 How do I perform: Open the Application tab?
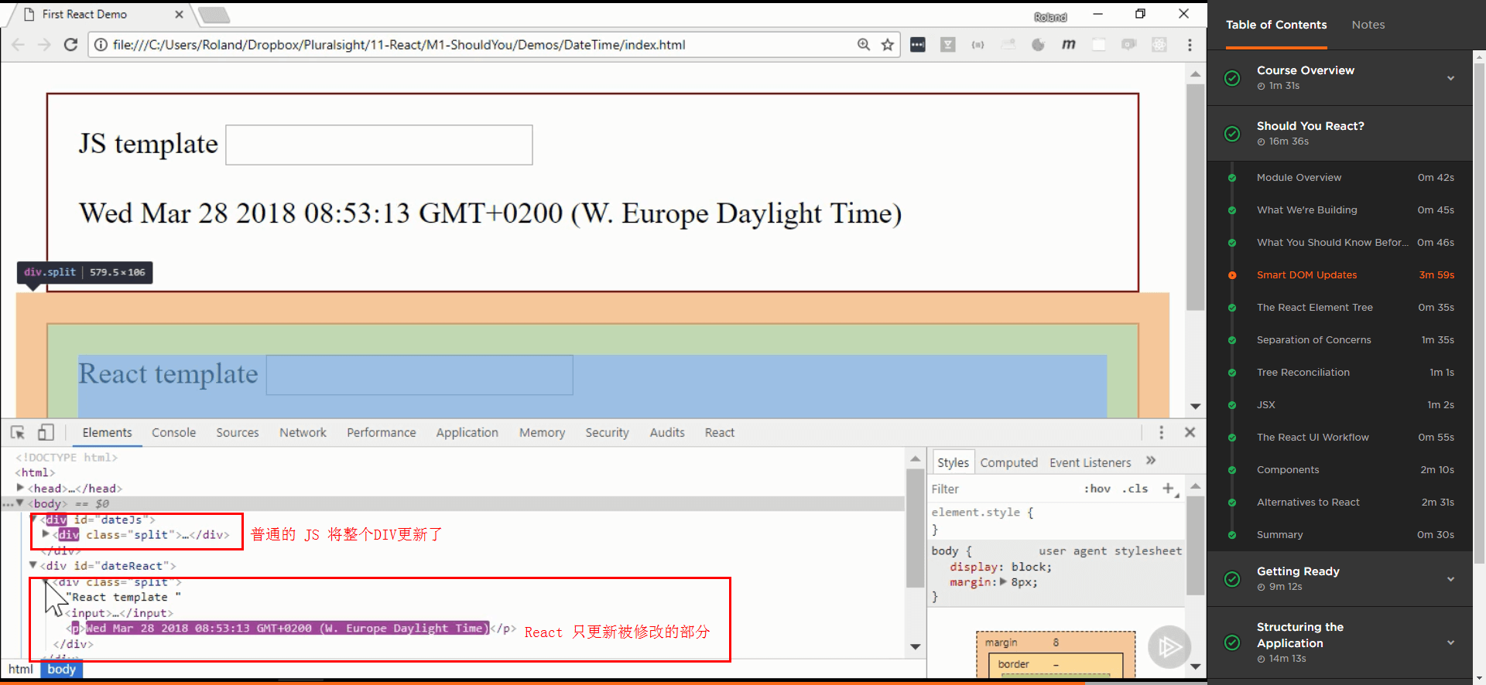point(467,433)
